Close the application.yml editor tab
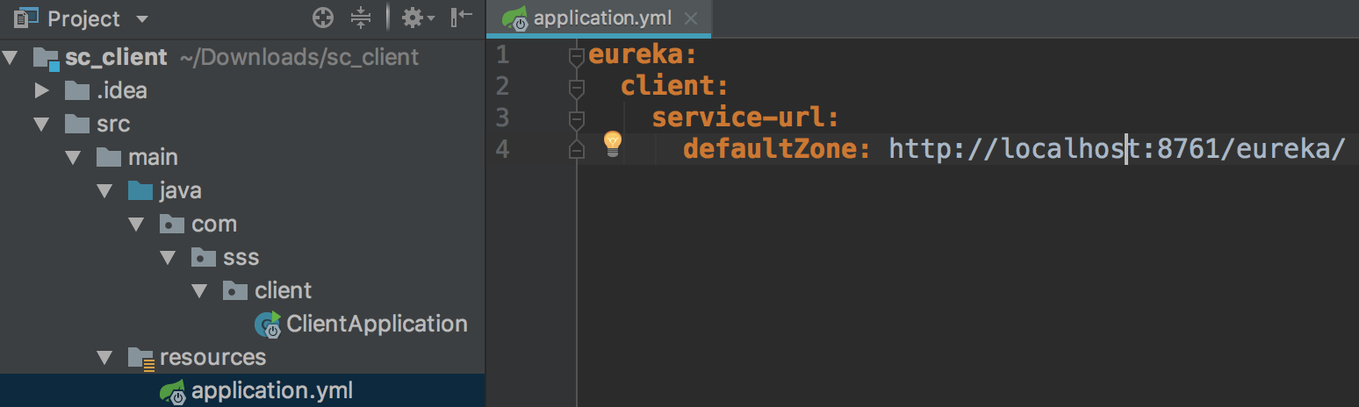Viewport: 1359px width, 407px height. click(x=690, y=19)
